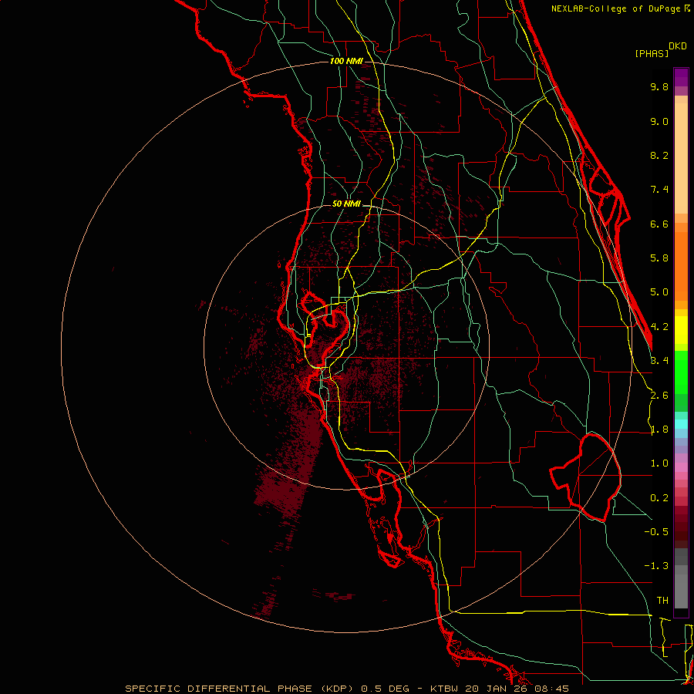Pick the pink band of the color bar

pos(681,467)
